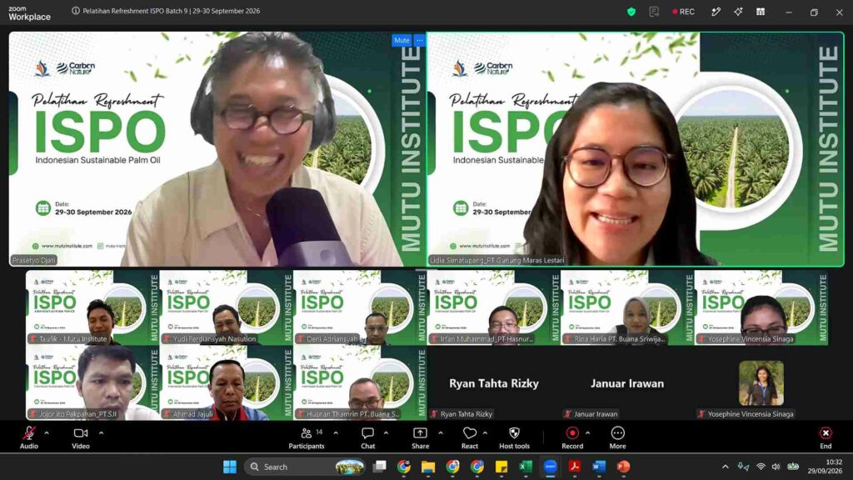The image size is (853, 480).
Task: Select Januar Irawan name tile
Action: (627, 383)
